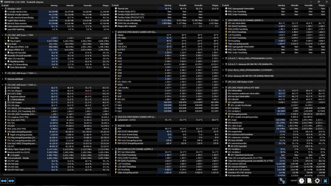
Task: Click the 1:02:07 elapsed time readout
Action: pyautogui.click(x=294, y=181)
